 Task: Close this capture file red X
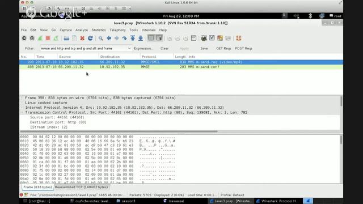click(x=82, y=38)
